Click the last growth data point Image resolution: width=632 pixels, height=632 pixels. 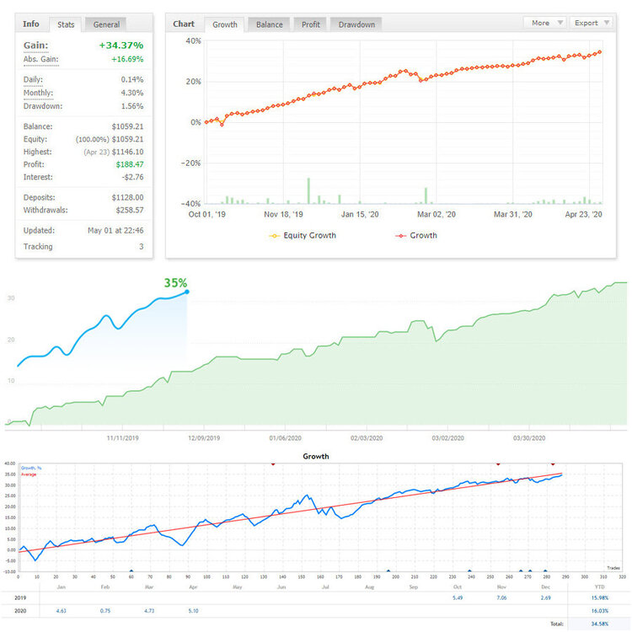[x=600, y=52]
